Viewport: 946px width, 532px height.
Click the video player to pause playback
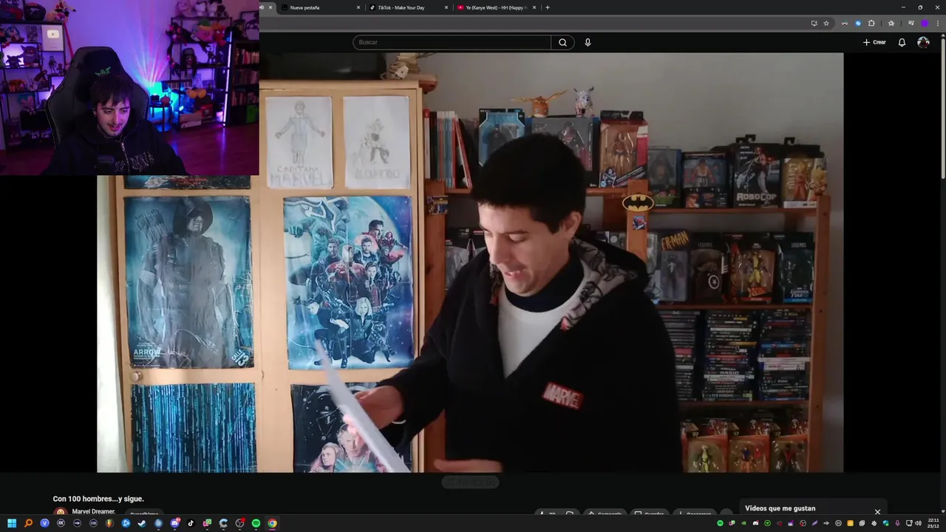click(x=470, y=262)
